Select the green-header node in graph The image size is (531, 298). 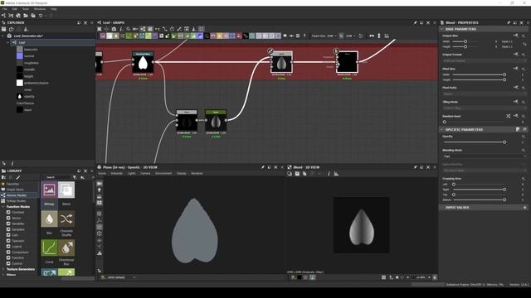(x=216, y=121)
